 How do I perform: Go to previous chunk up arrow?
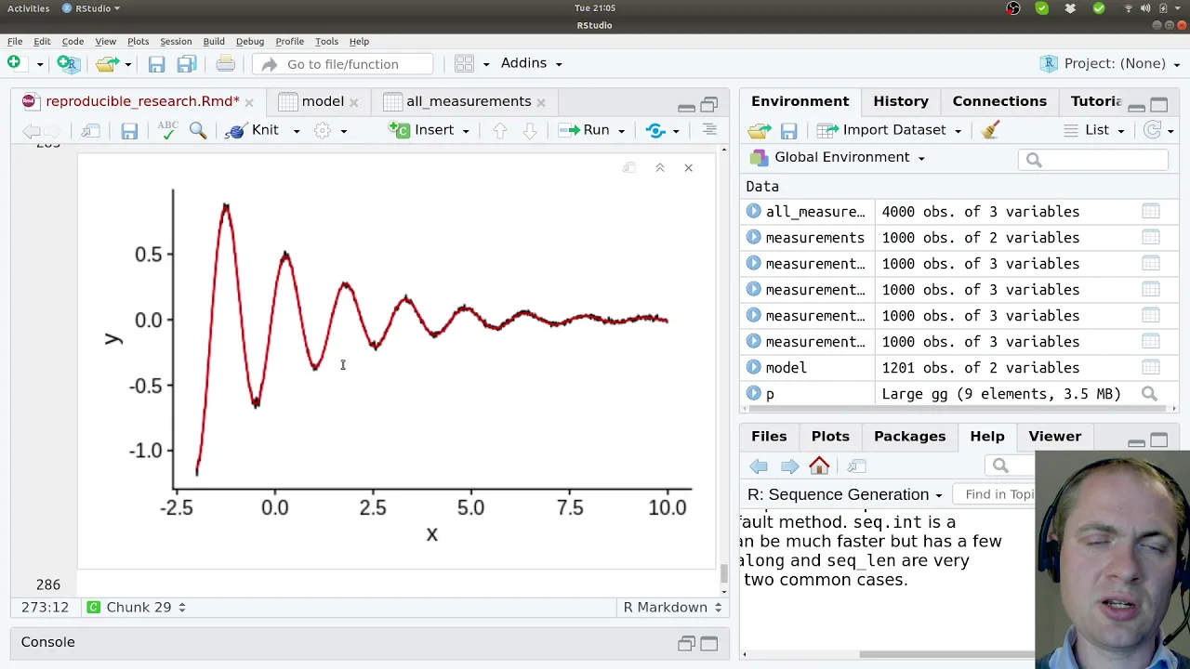coord(499,130)
